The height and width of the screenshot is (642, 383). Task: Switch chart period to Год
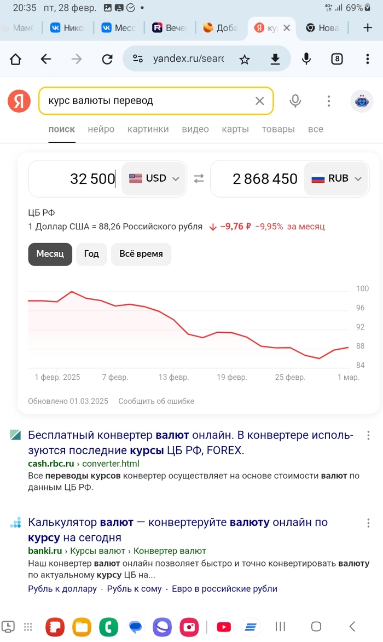pos(91,254)
